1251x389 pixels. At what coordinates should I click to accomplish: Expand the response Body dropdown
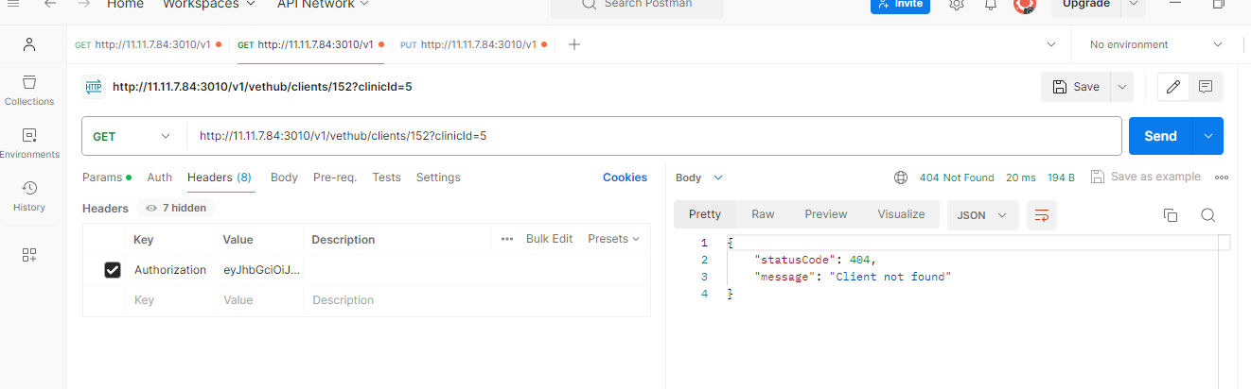point(699,178)
